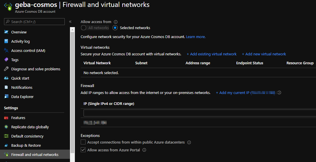This screenshot has height=162, width=316.
Task: Enable Accept connections from public Azure datacenters
Action: click(83, 142)
